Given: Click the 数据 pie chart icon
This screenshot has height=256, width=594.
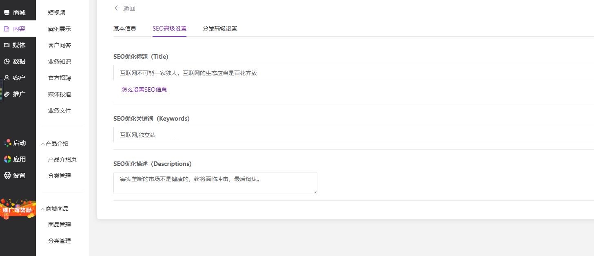Looking at the screenshot, I should [7, 62].
